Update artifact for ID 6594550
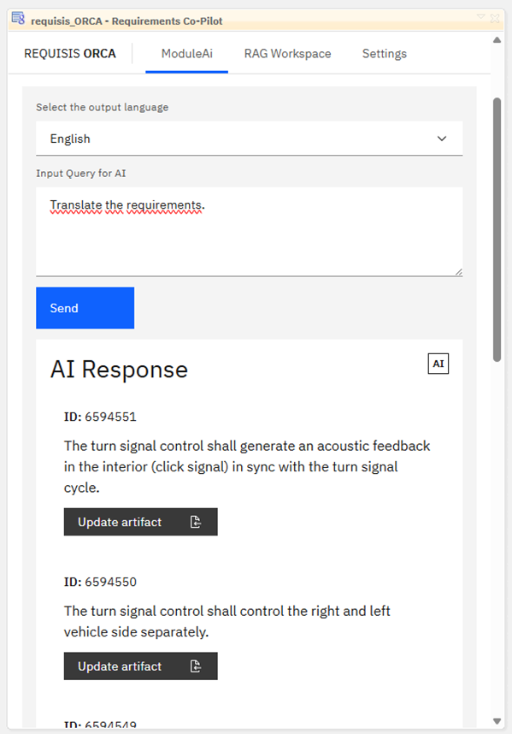 [x=141, y=666]
